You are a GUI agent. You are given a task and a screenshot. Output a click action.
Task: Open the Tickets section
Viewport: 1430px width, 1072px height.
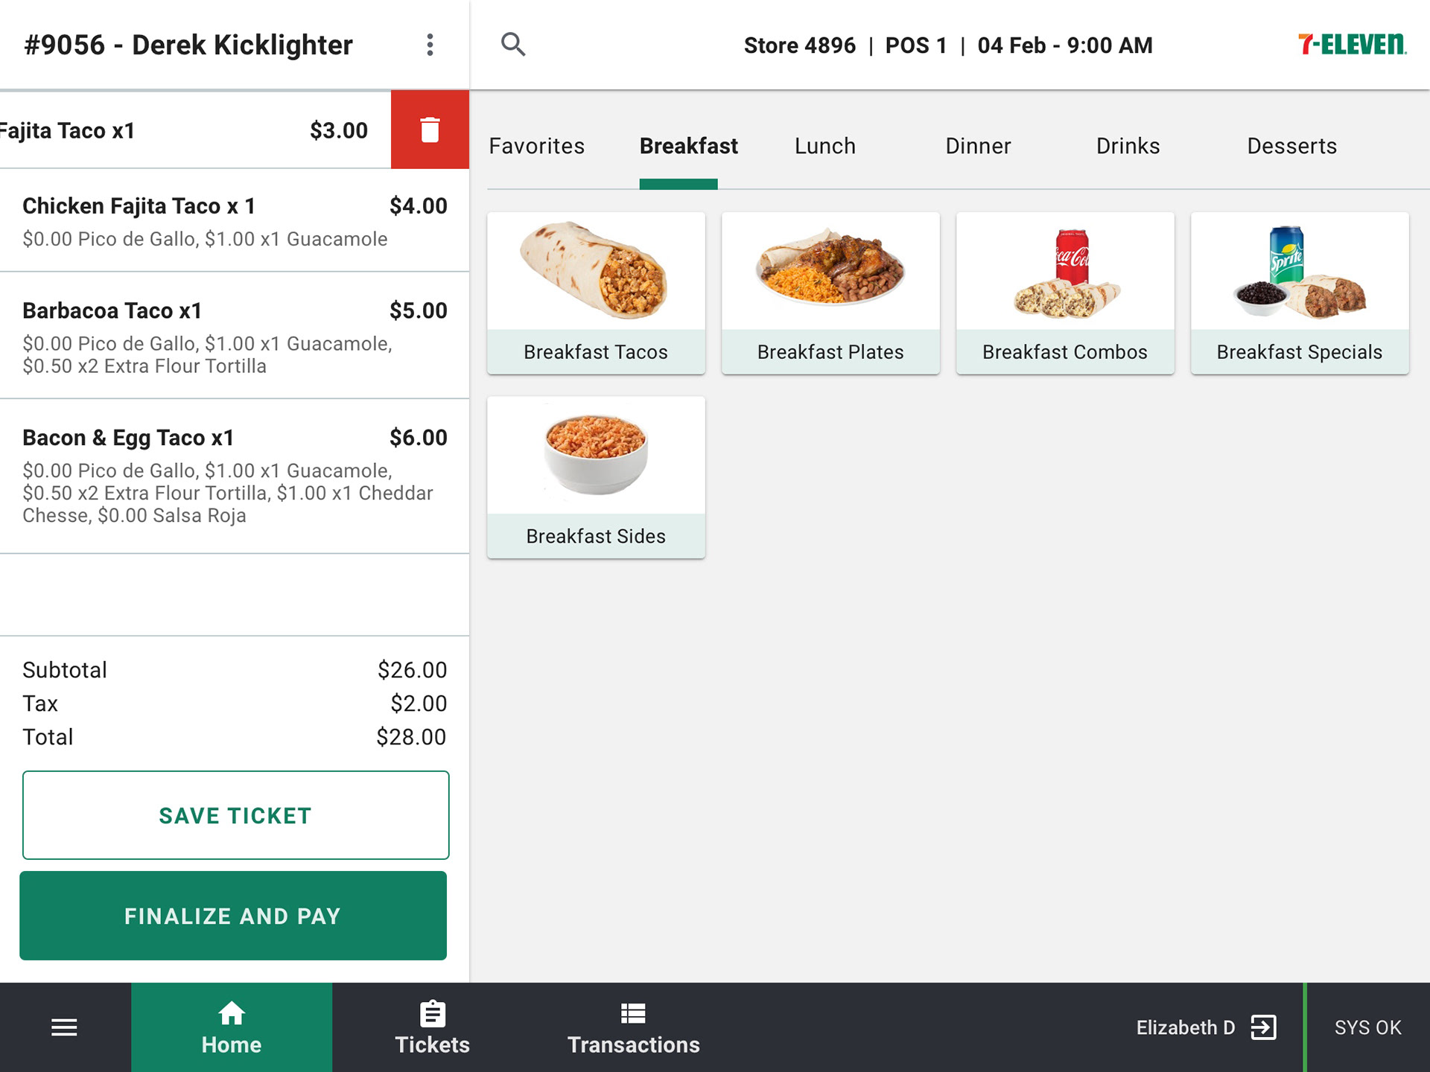click(432, 1027)
